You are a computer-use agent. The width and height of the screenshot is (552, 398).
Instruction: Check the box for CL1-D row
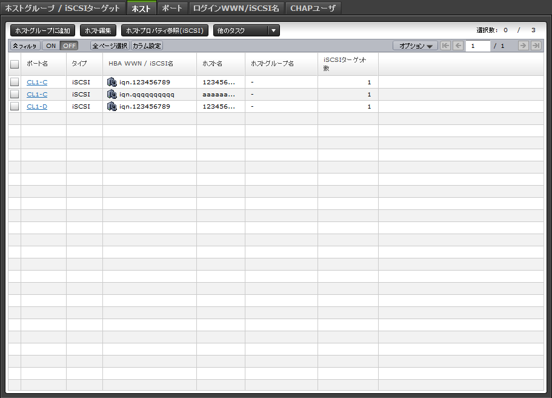15,106
